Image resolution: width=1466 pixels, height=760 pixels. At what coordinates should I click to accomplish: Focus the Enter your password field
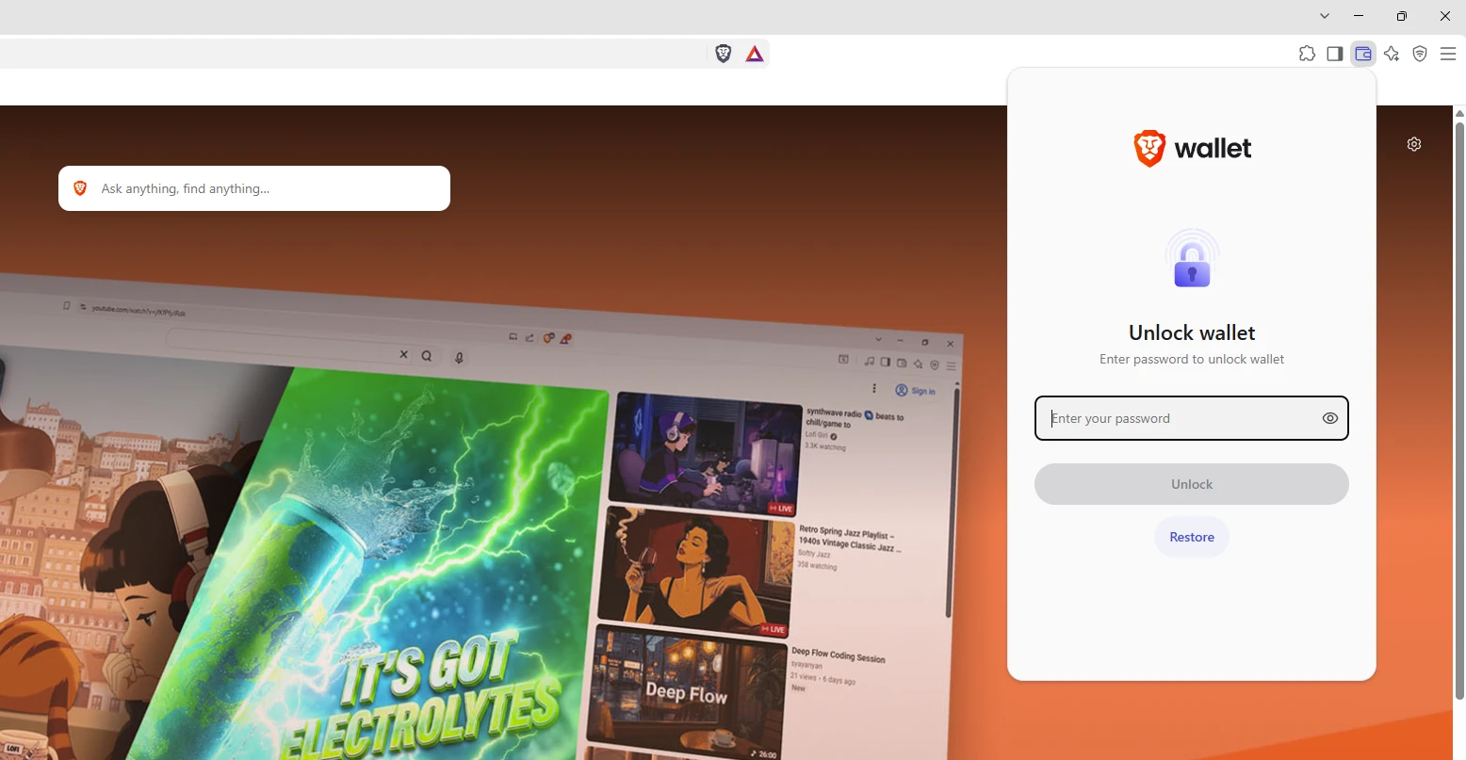point(1192,418)
